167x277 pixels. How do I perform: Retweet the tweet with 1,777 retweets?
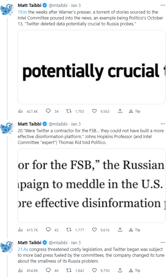(69, 230)
